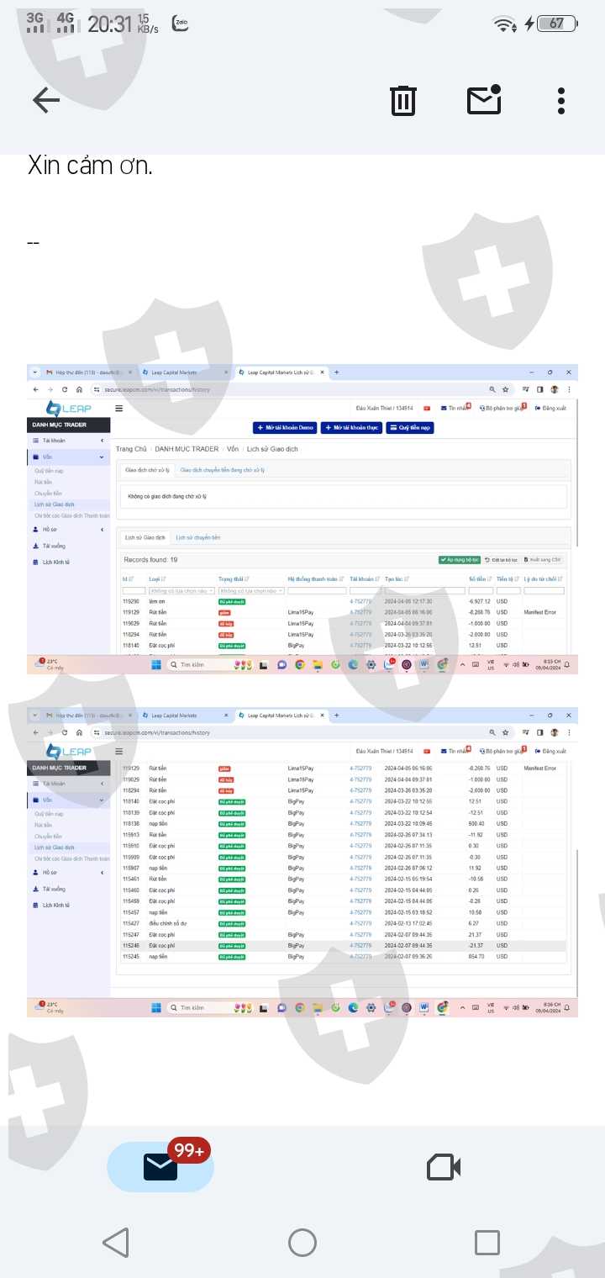Delete this email with the trash icon
The image size is (605, 1278).
tap(403, 101)
